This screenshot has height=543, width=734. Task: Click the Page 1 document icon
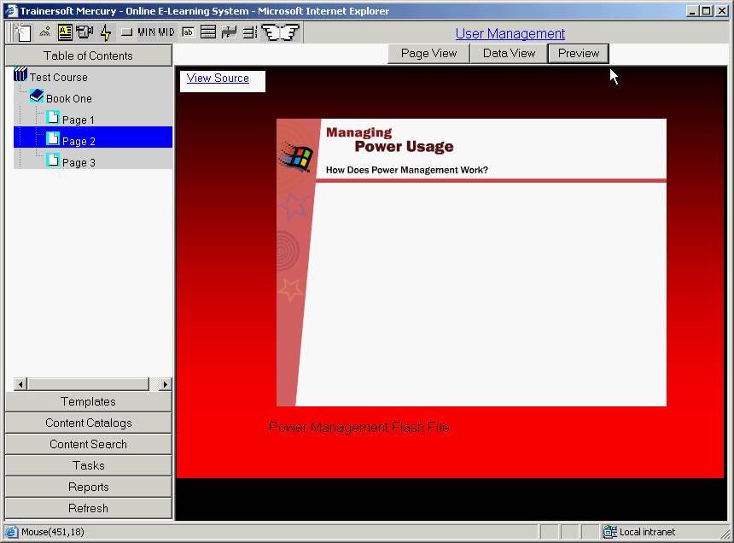click(53, 117)
